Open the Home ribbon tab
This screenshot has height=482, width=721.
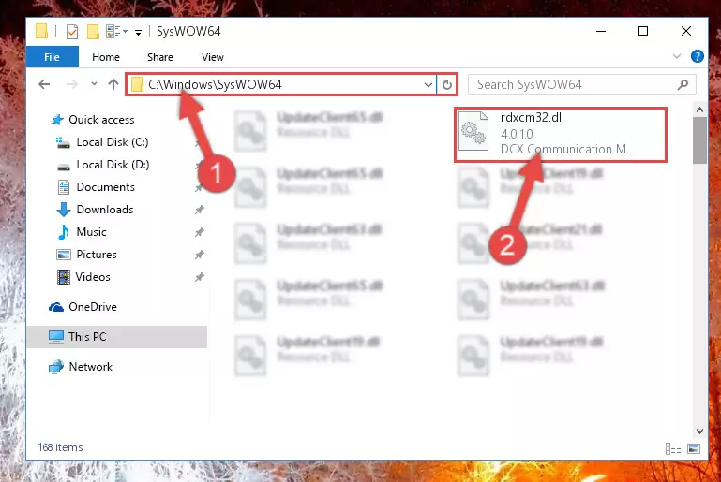point(106,57)
